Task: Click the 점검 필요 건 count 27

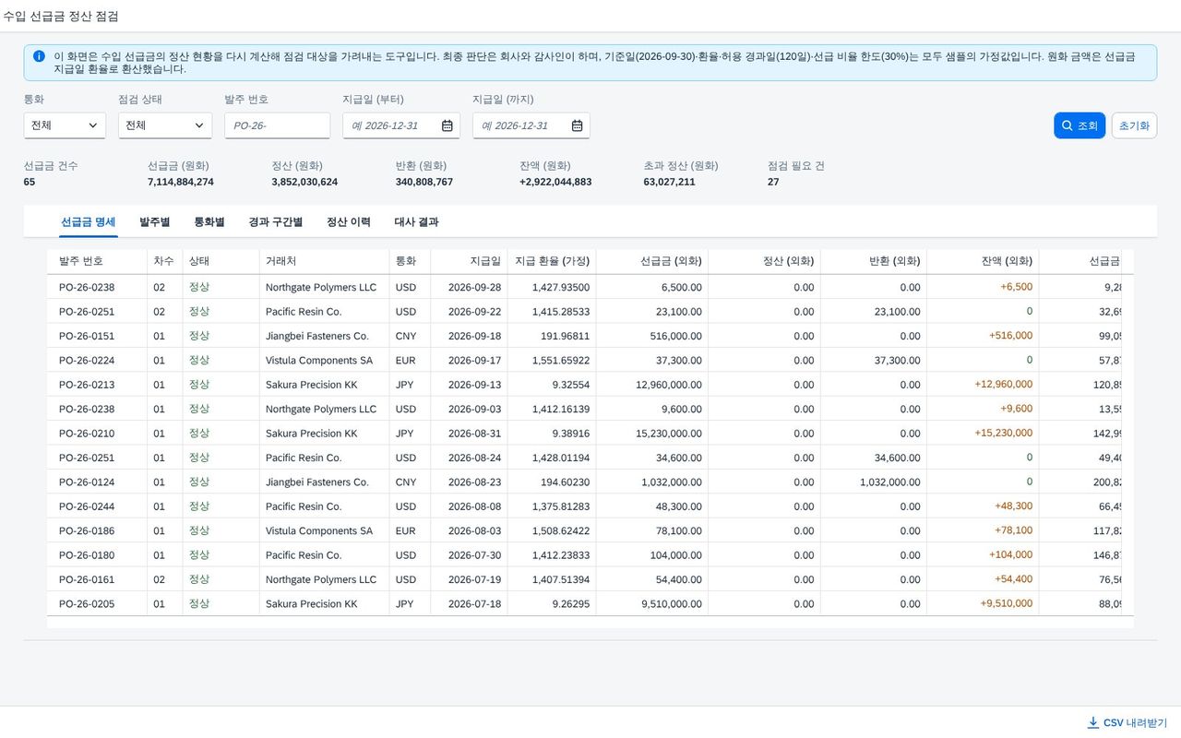Action: pos(773,182)
